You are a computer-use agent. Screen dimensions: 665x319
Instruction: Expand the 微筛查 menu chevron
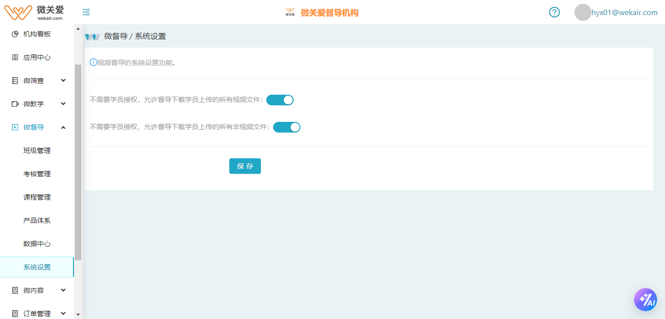(x=63, y=81)
